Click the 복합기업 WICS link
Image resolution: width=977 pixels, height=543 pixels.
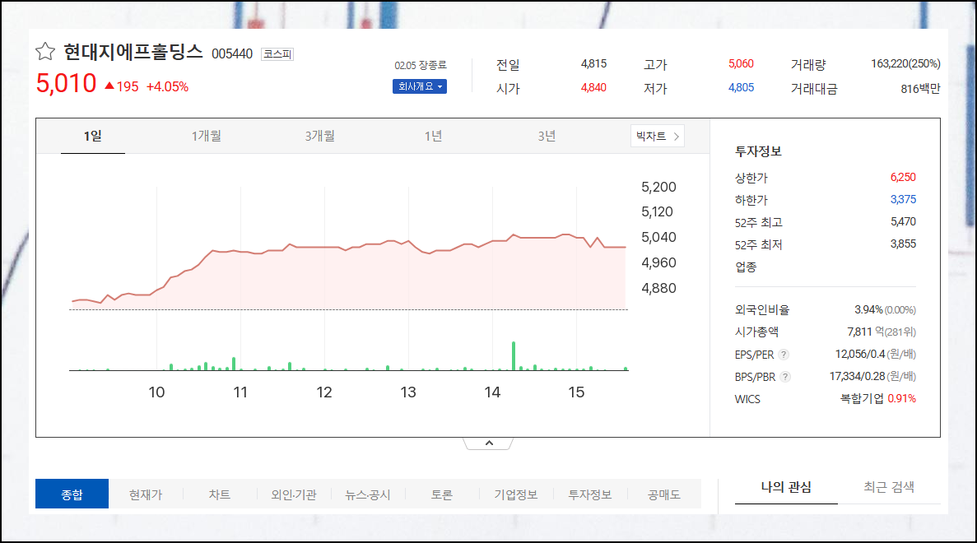pyautogui.click(x=862, y=398)
